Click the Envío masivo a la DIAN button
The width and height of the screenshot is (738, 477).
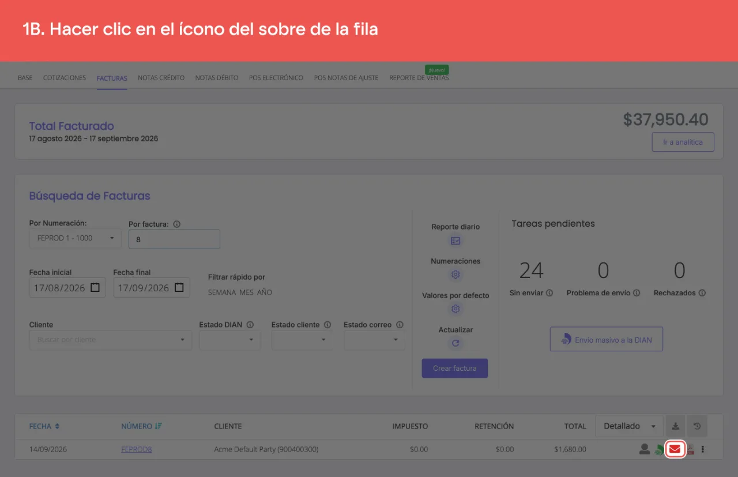[x=607, y=340]
